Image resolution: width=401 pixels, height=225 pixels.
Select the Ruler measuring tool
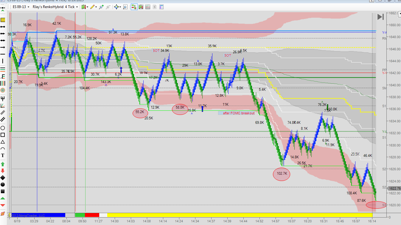click(x=3, y=20)
